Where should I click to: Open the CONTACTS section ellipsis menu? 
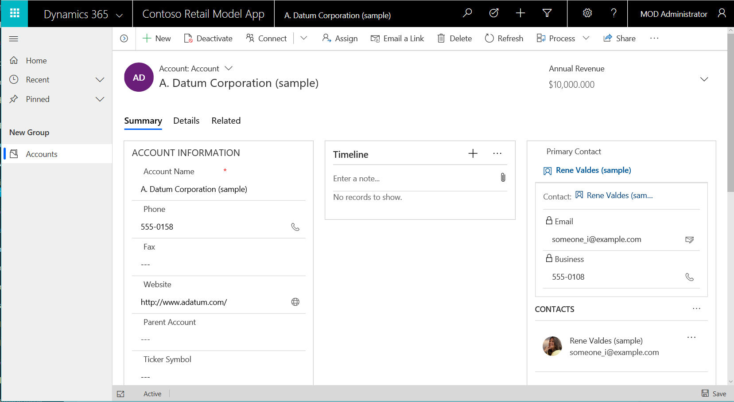click(696, 308)
